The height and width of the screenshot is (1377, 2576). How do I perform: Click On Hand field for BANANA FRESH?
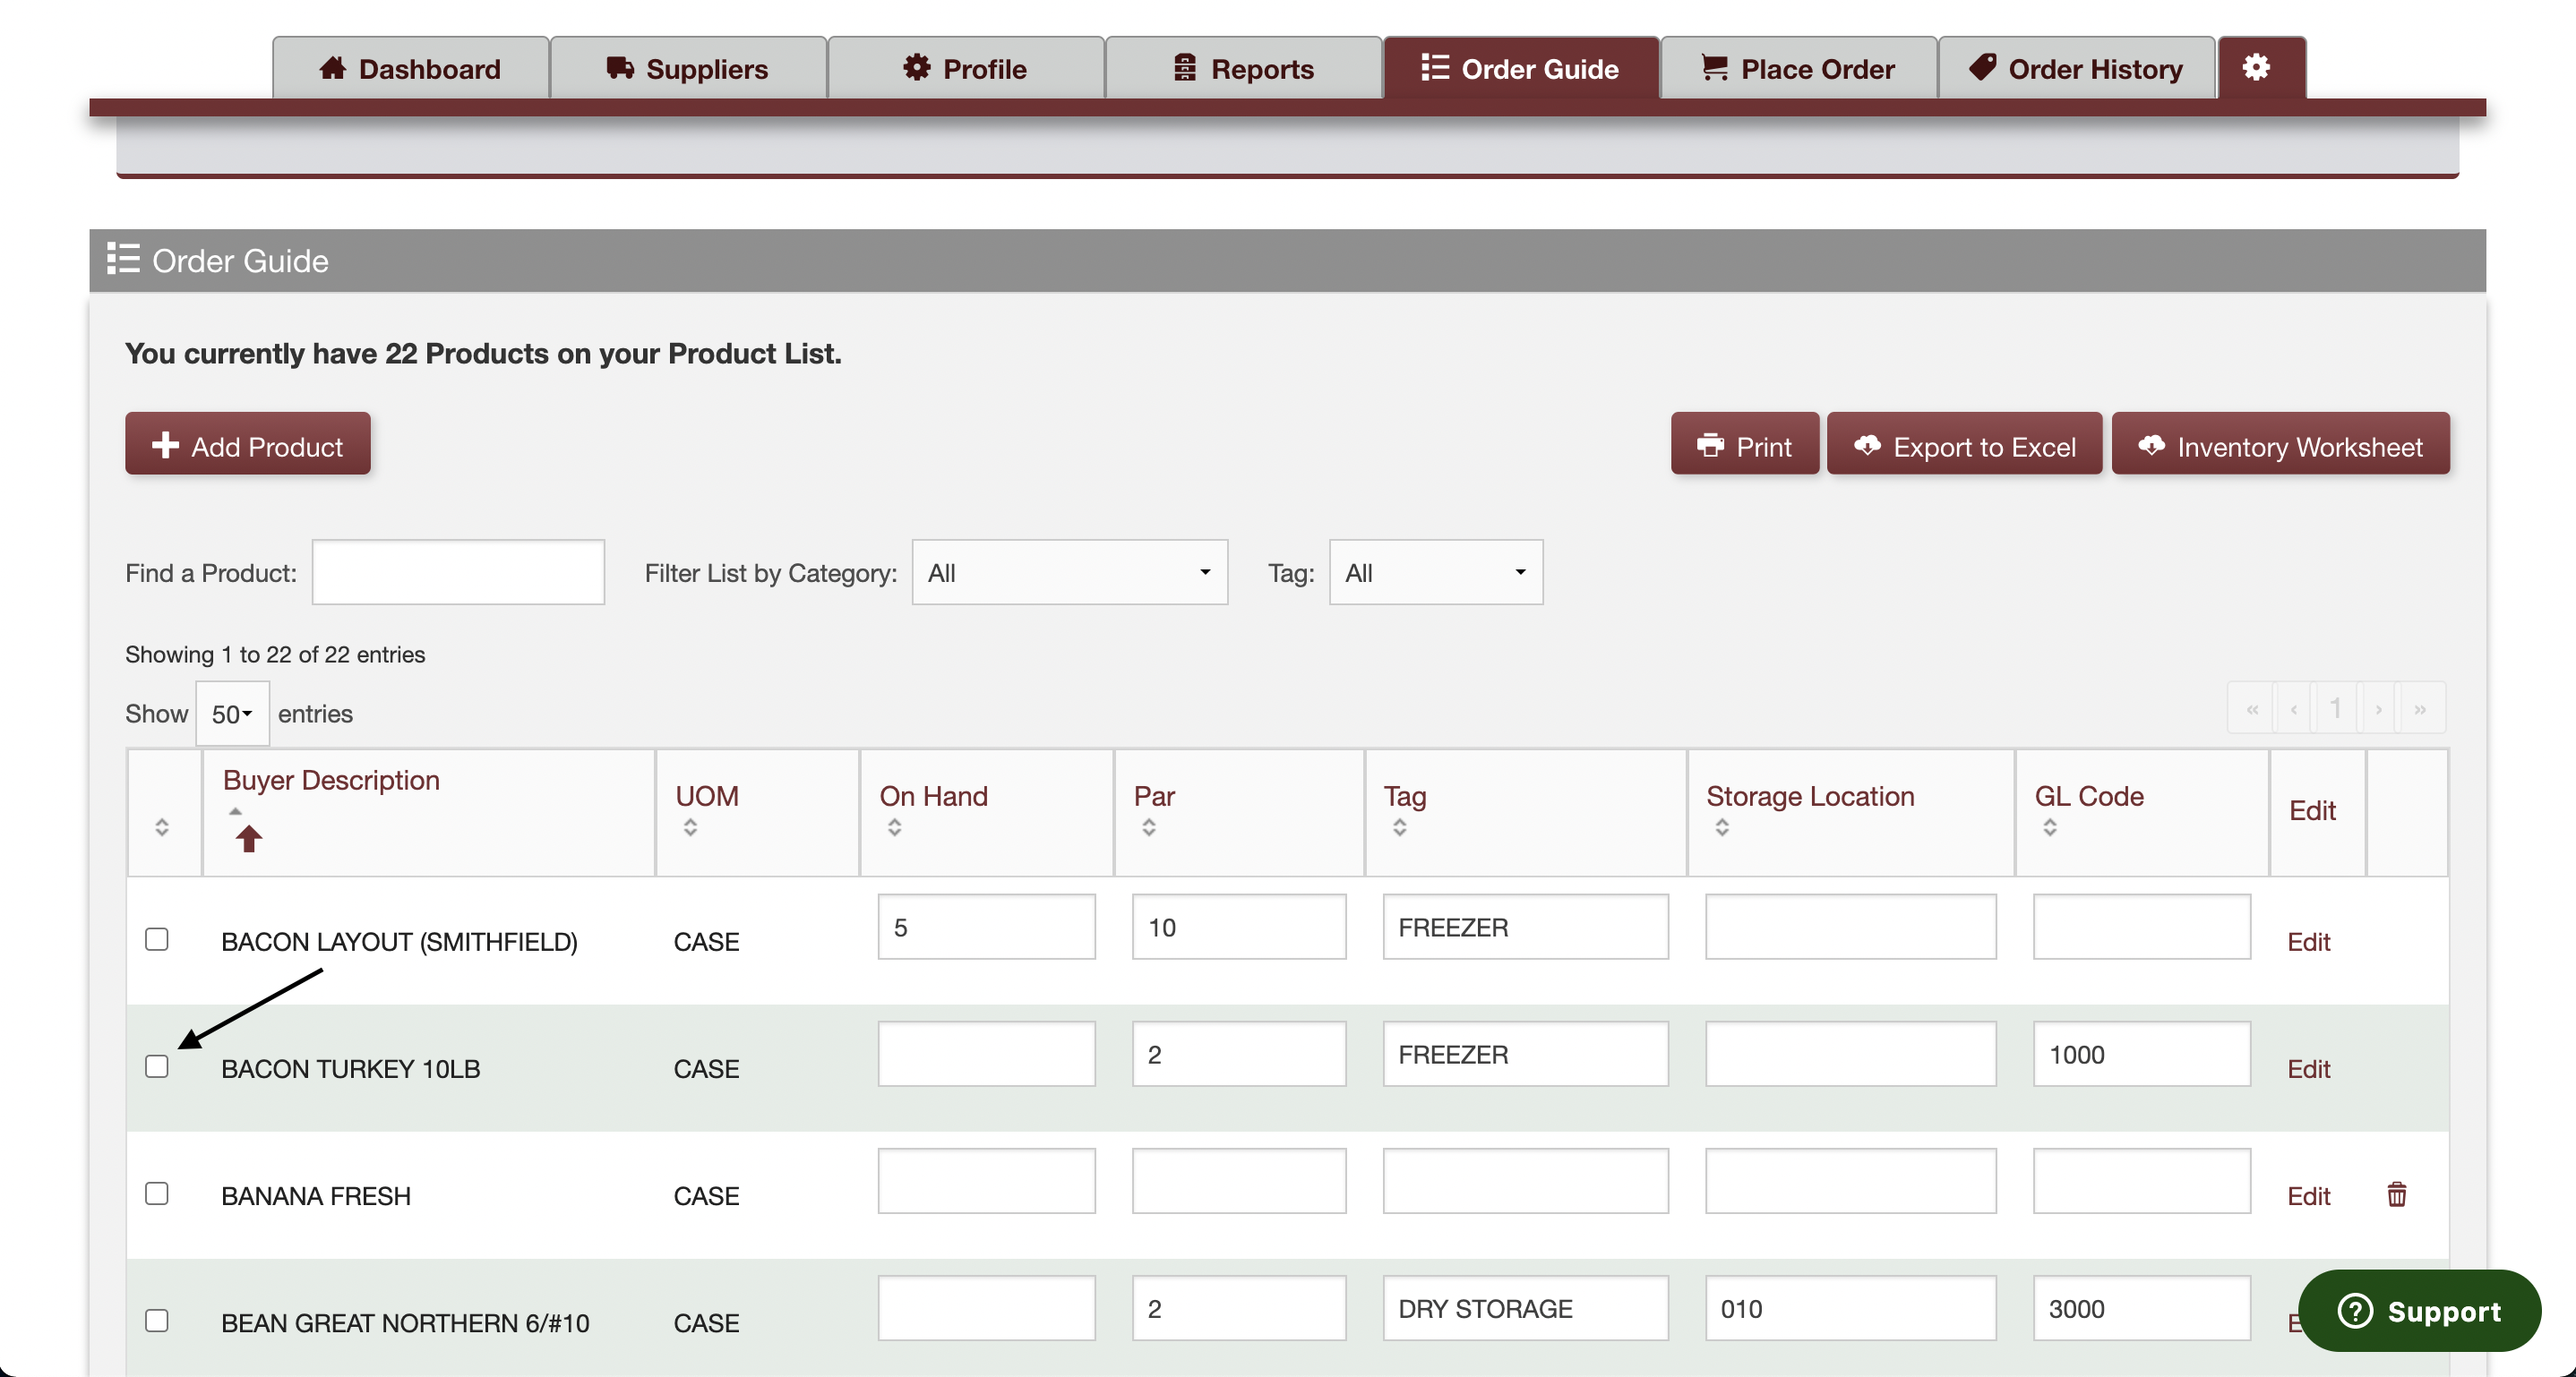tap(986, 1180)
